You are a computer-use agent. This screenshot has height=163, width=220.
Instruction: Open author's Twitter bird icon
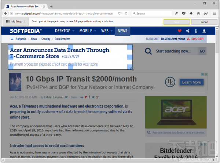pos(66,97)
